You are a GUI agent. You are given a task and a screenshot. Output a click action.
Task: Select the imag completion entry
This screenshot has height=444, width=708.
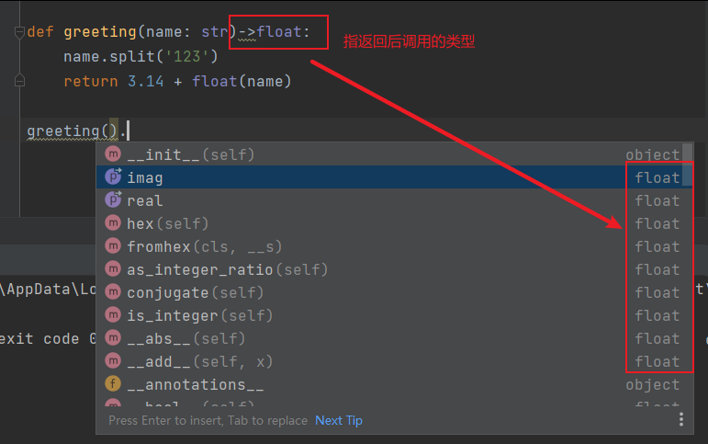tap(145, 177)
